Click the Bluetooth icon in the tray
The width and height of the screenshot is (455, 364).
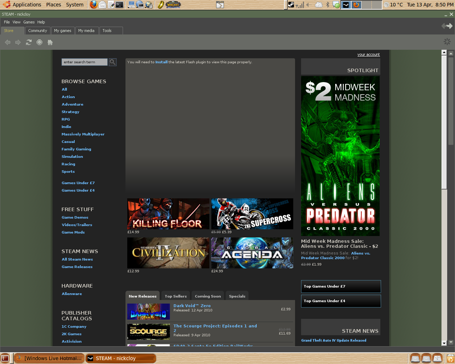[328, 5]
